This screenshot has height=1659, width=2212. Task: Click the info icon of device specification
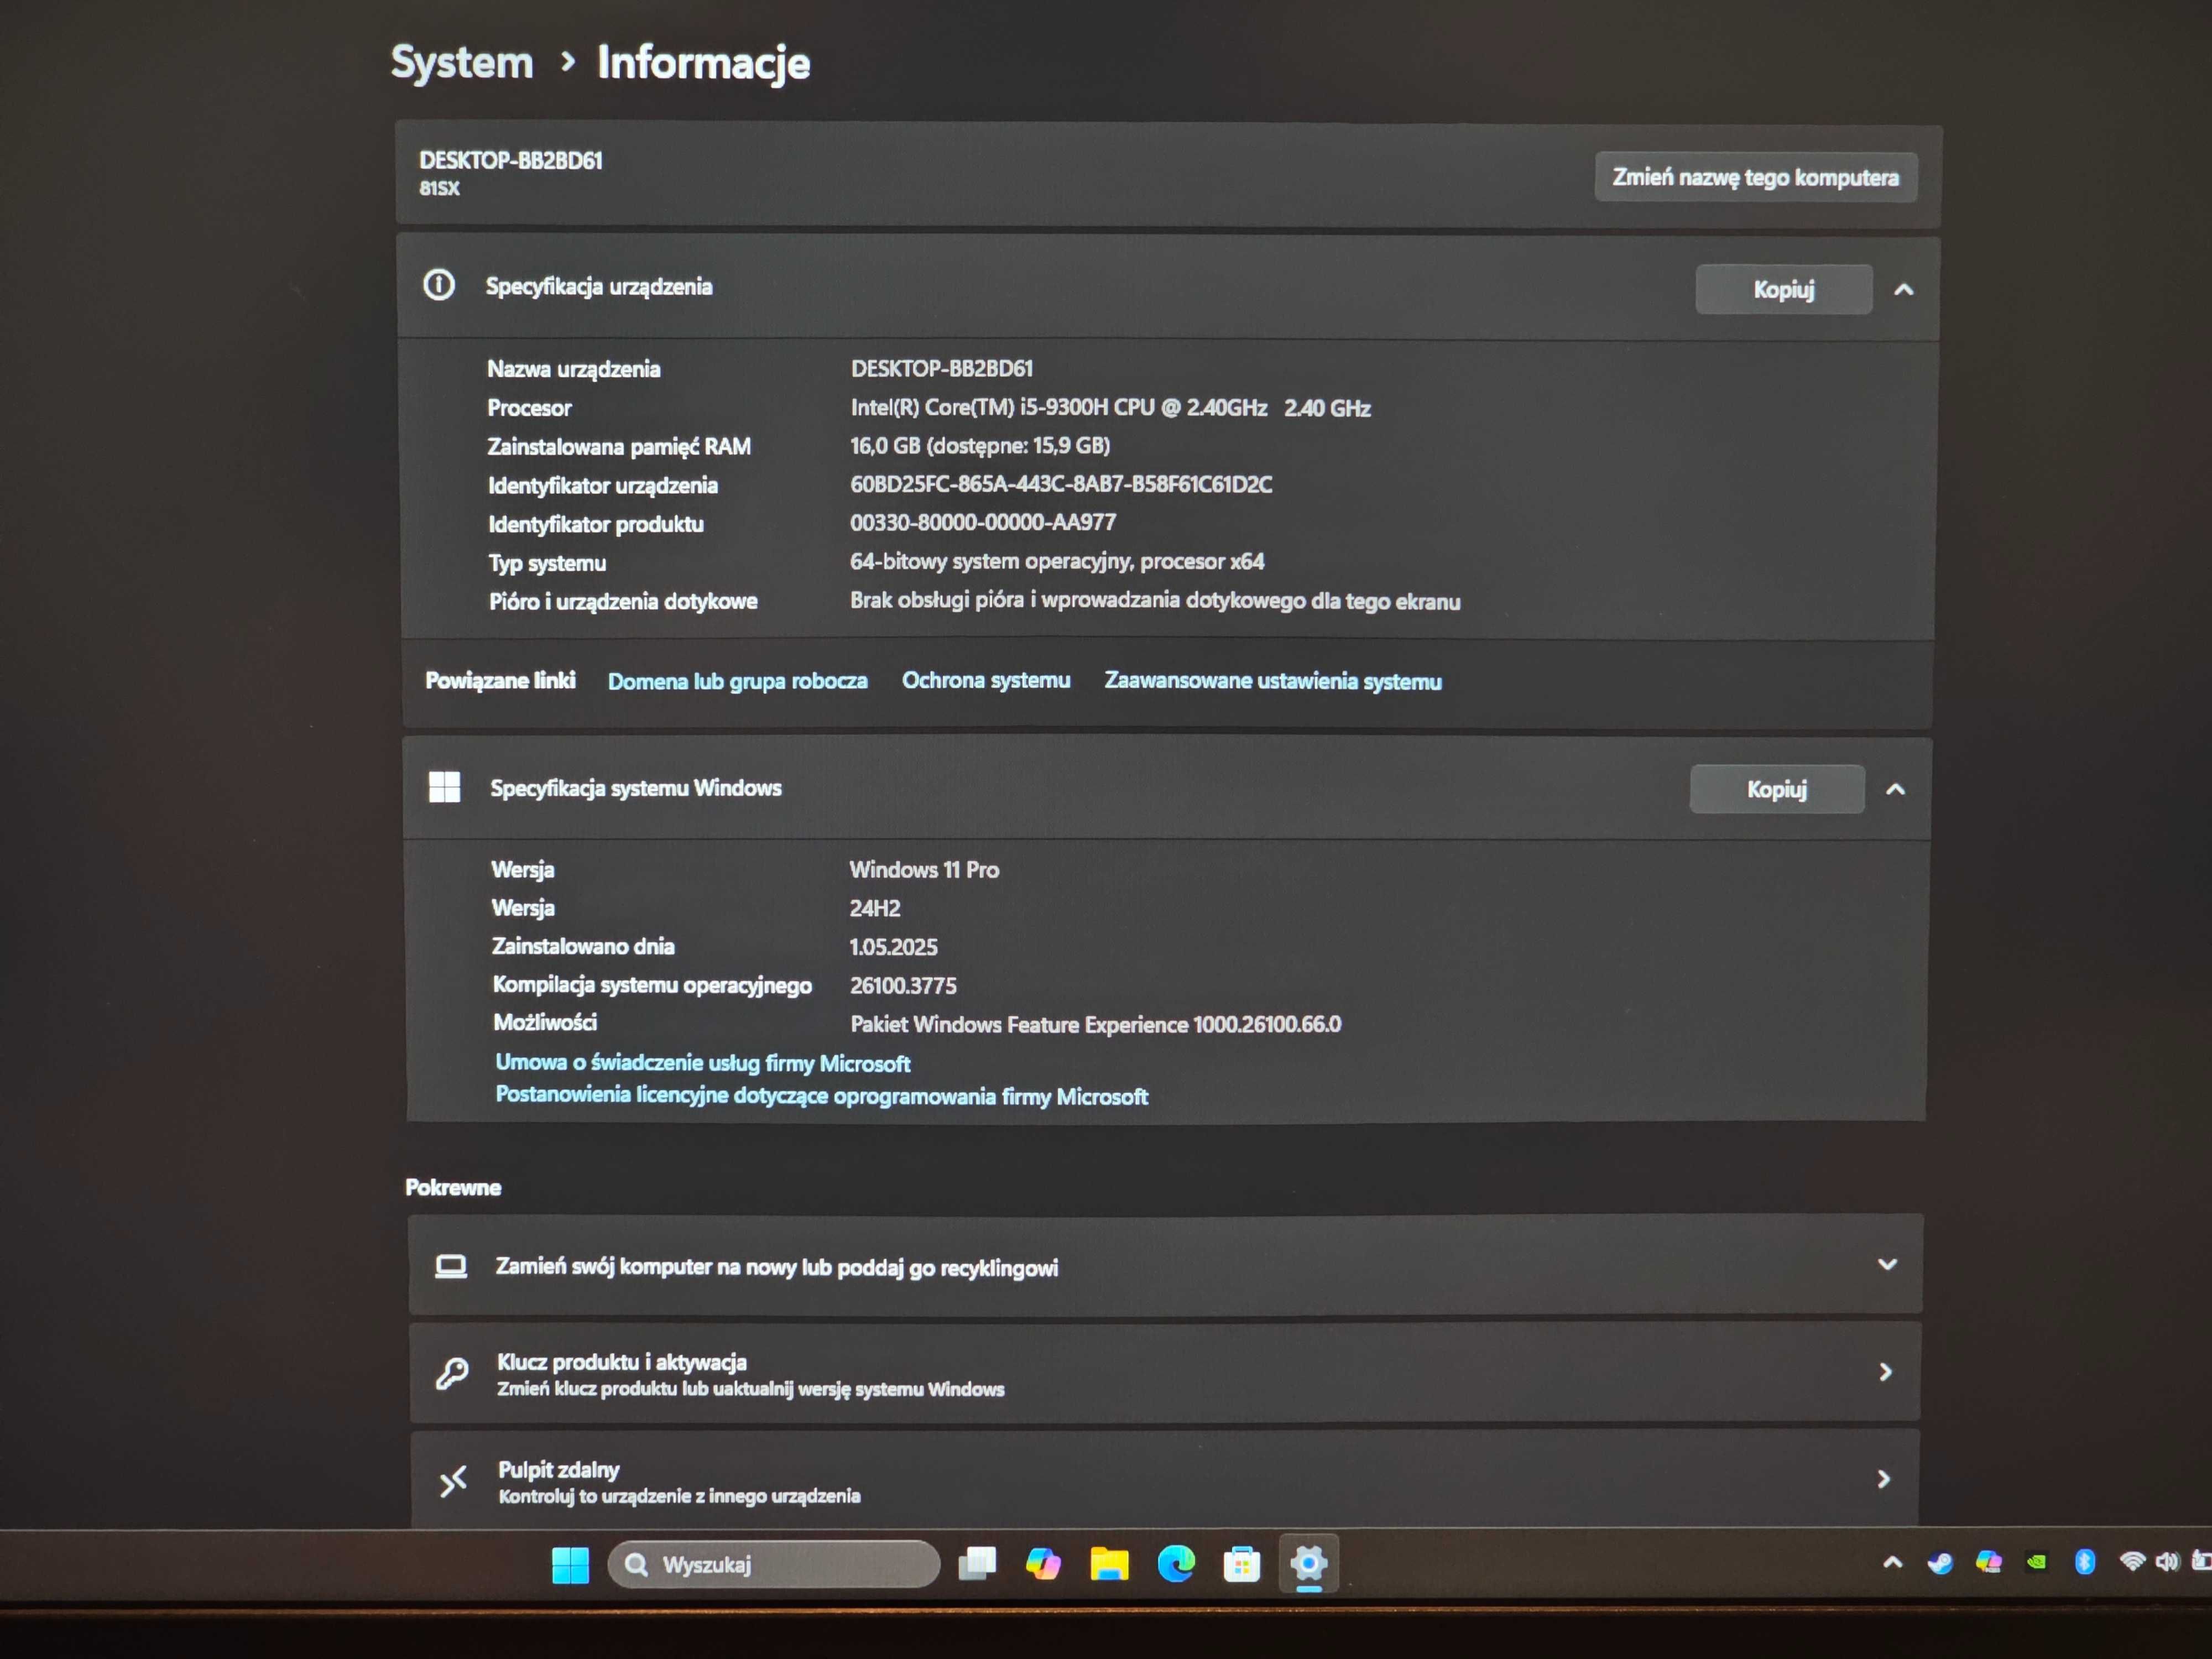click(x=438, y=285)
